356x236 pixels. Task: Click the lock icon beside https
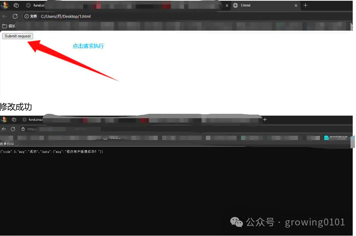click(23, 129)
